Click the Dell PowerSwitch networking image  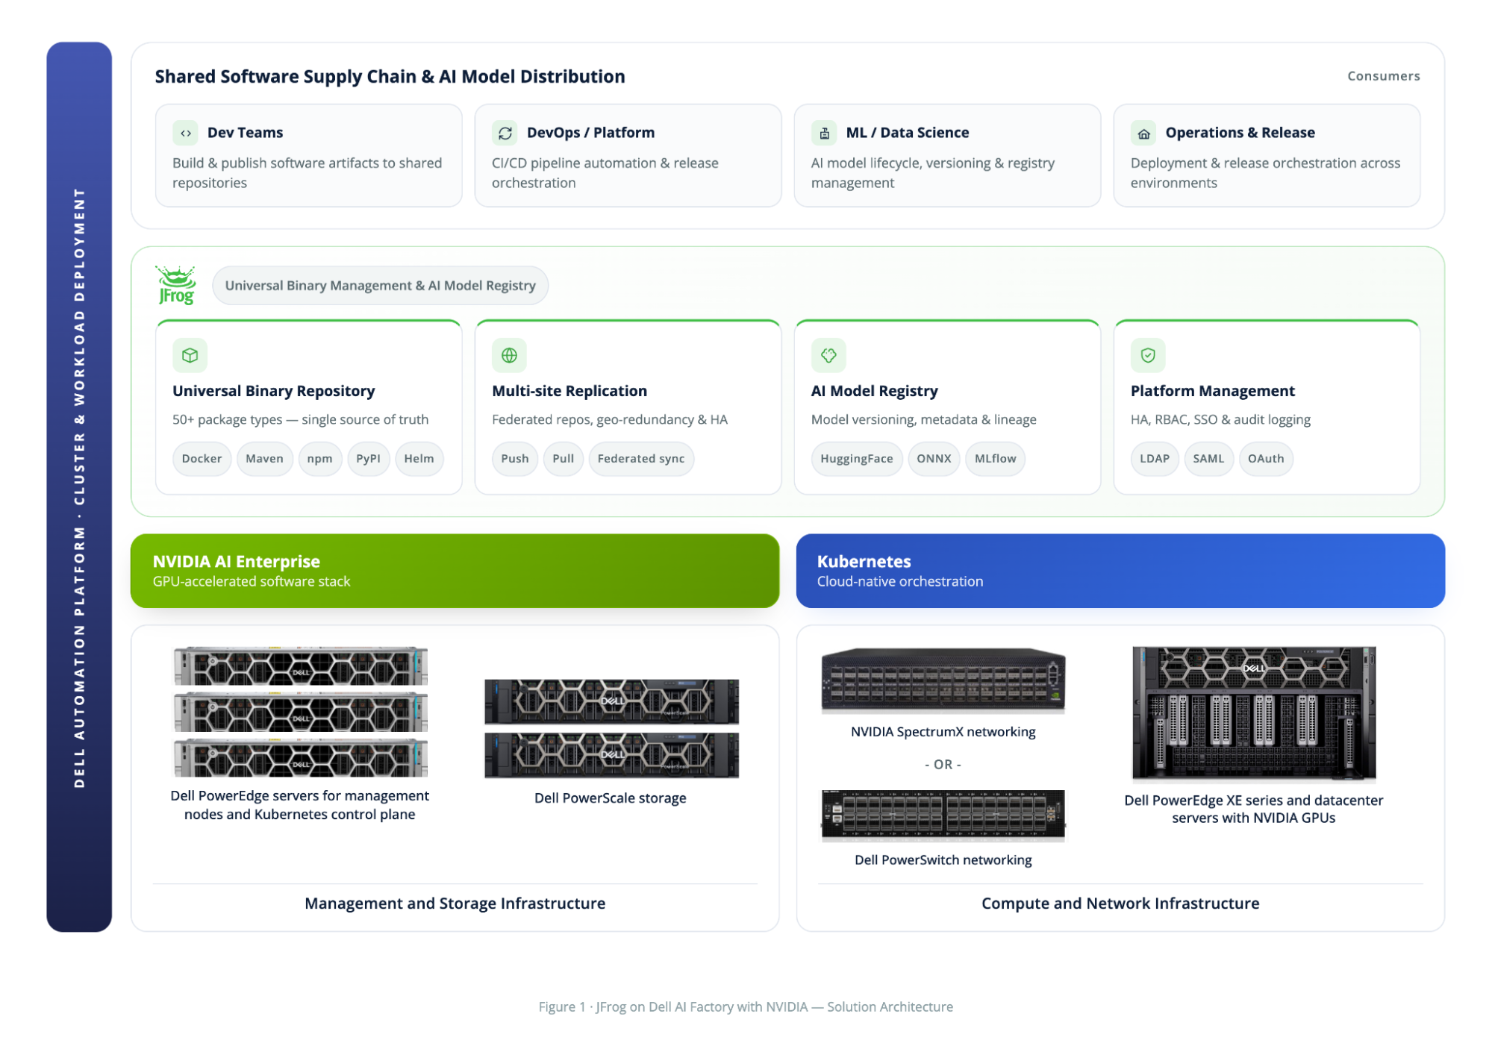click(x=943, y=815)
